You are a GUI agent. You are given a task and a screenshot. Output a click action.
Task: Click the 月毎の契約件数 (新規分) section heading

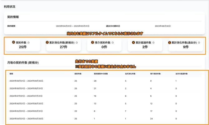click(23, 63)
